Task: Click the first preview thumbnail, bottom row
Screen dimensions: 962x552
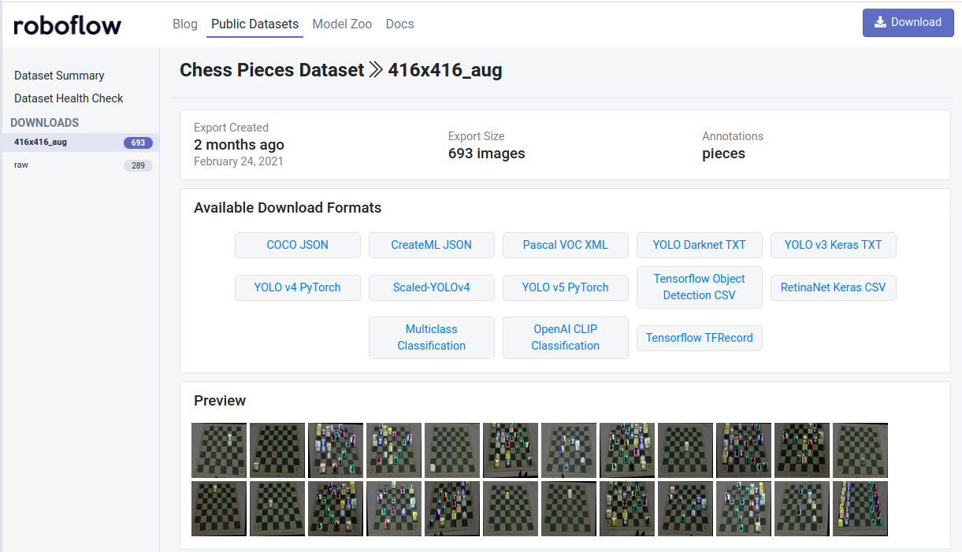Action: click(x=219, y=509)
